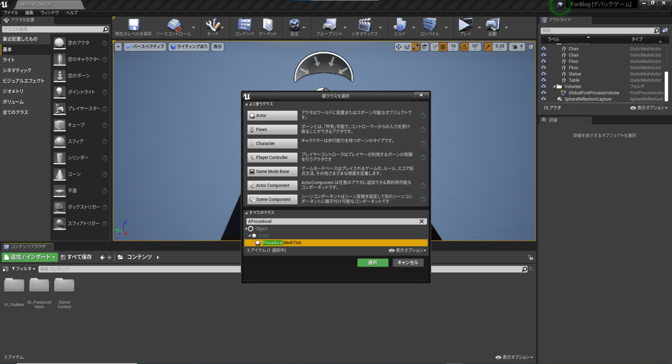Open ウィンドウ (Window) menu
672x364 pixels.
pyautogui.click(x=49, y=12)
